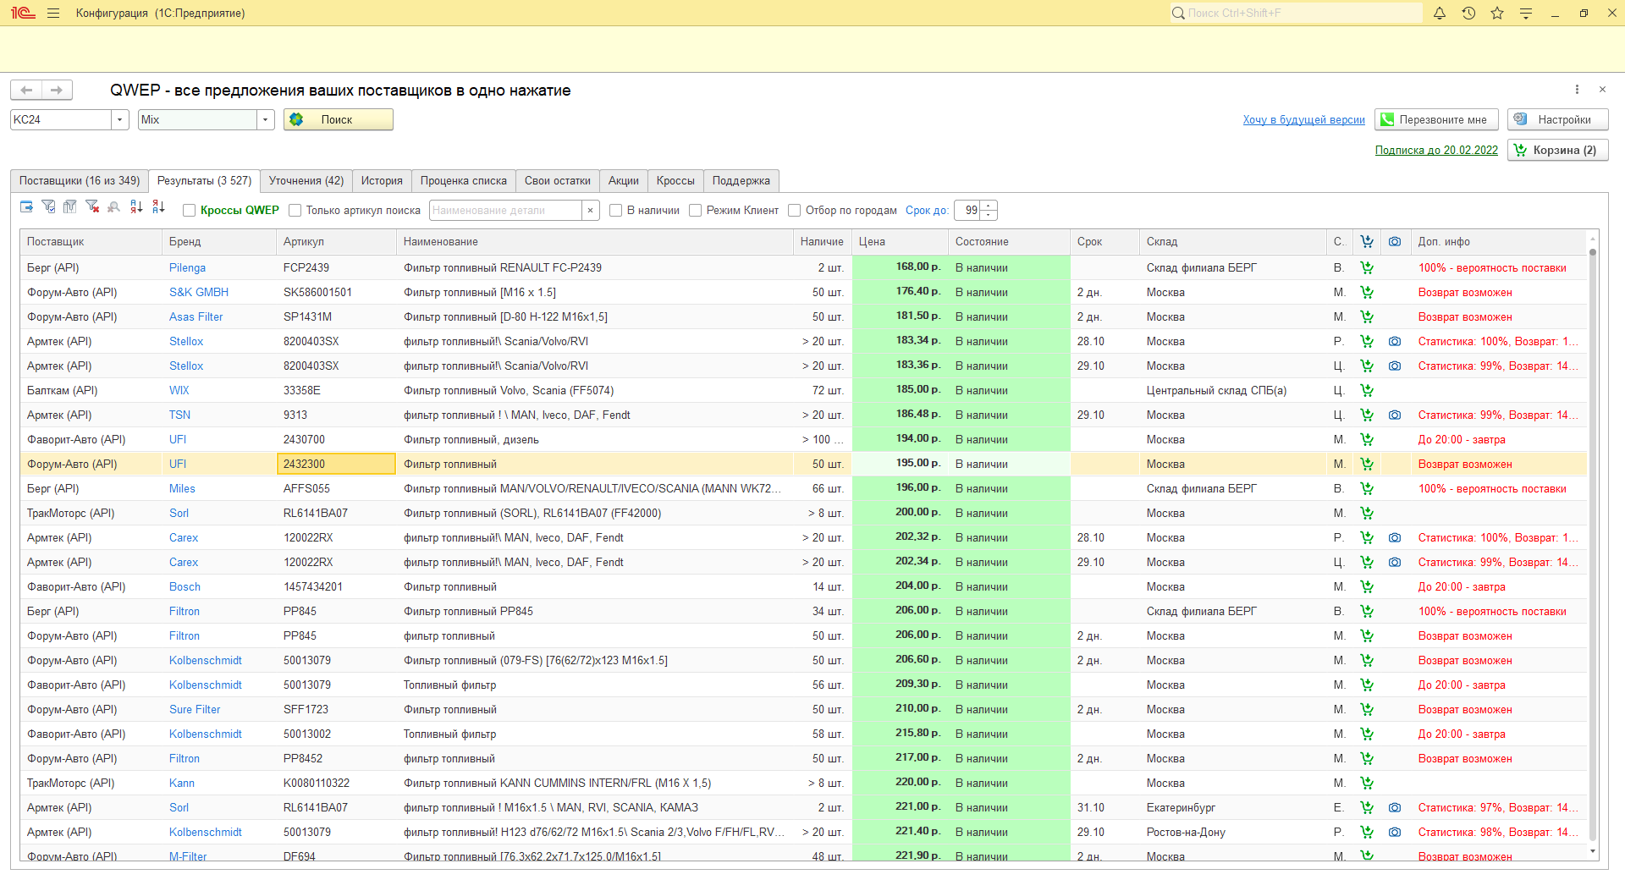Click the navigate forward arrow

pyautogui.click(x=57, y=90)
